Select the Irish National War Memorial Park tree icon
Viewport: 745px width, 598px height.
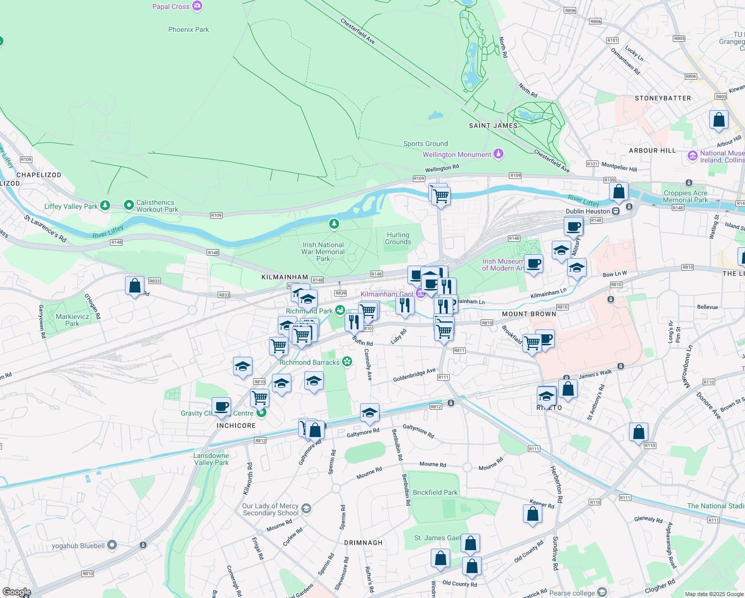(x=334, y=224)
